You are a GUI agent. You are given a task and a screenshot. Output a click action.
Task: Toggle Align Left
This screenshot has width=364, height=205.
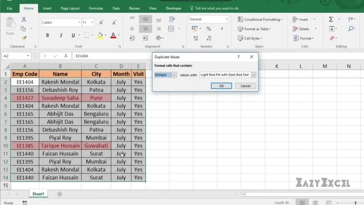(132, 29)
